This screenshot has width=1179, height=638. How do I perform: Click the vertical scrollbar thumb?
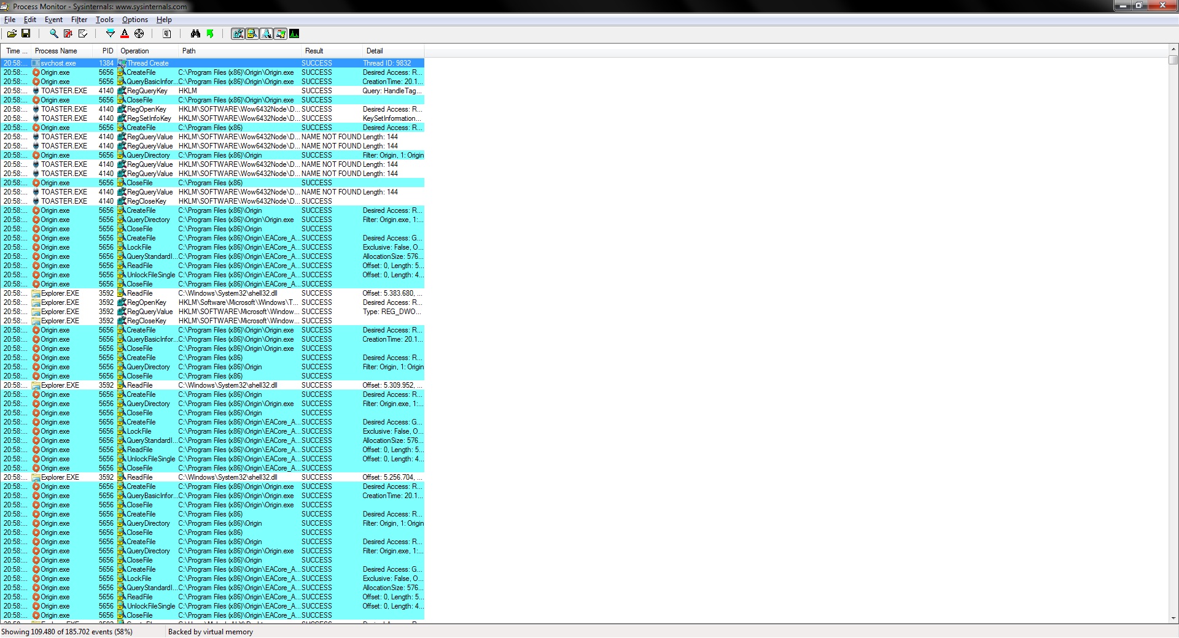(x=1173, y=60)
